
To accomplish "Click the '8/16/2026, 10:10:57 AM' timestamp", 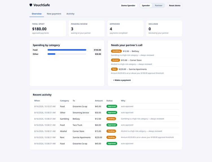I will pyautogui.click(x=45, y=107).
